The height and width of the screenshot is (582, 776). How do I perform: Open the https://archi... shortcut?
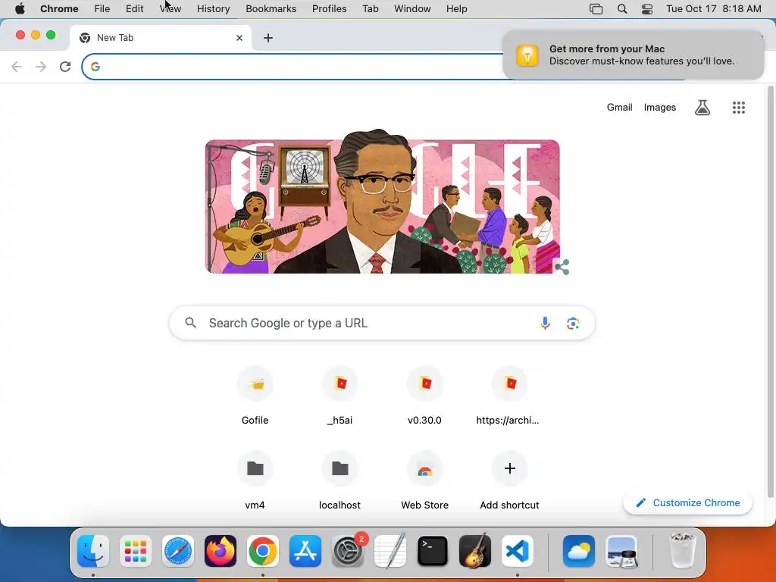(508, 396)
